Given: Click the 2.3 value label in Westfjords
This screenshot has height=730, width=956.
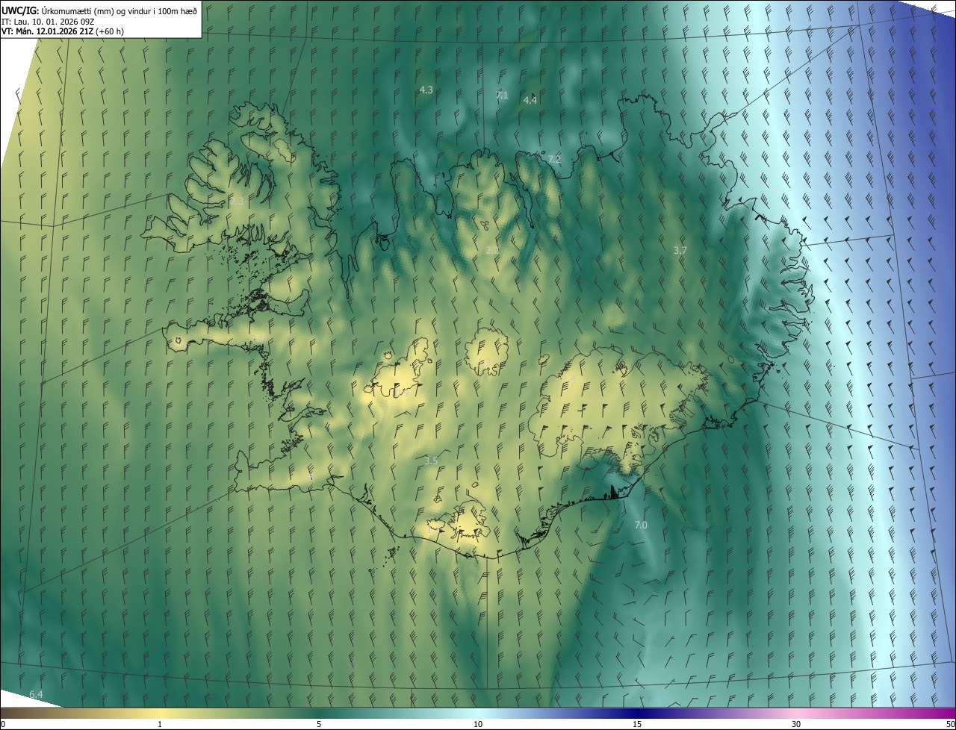Looking at the screenshot, I should tap(237, 202).
